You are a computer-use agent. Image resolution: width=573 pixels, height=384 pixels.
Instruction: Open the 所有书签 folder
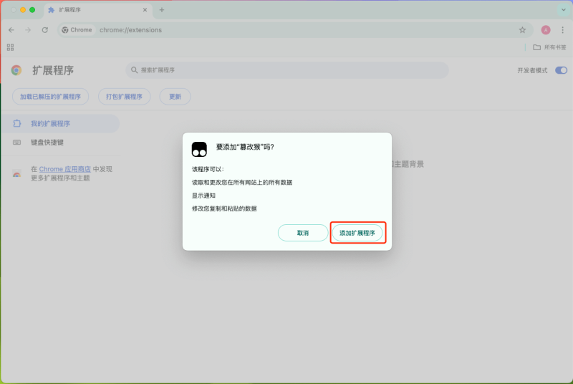[549, 47]
